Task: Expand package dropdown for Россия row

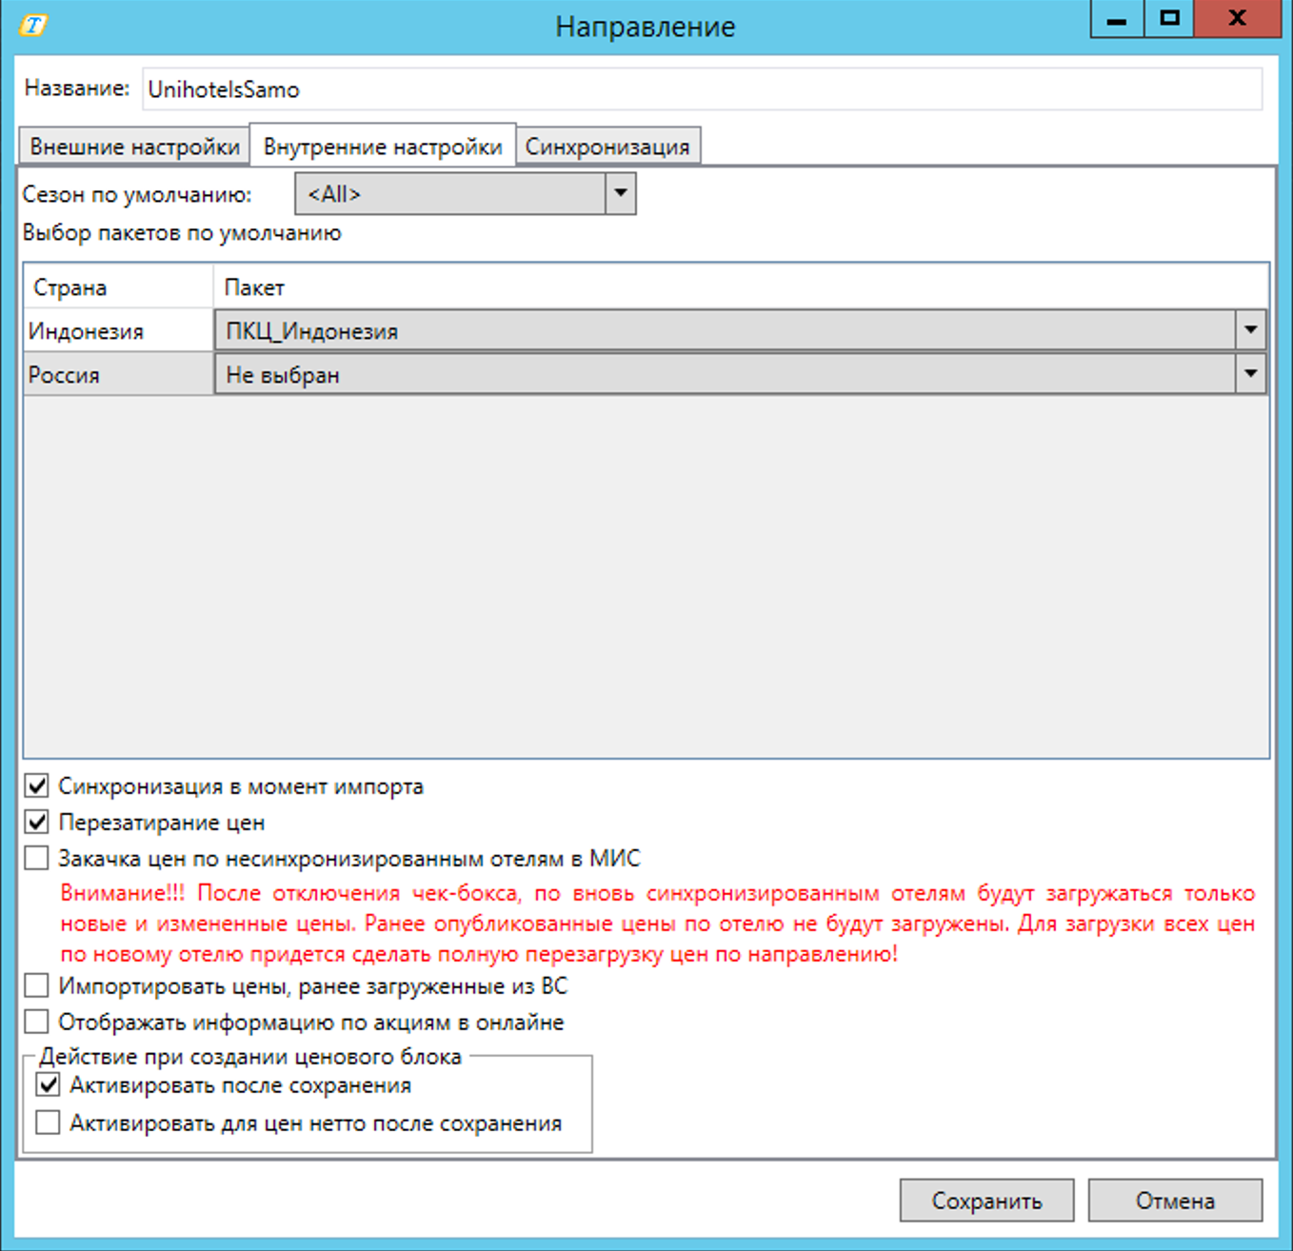Action: [1250, 374]
